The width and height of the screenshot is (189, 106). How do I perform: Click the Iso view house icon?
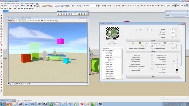tap(2, 9)
